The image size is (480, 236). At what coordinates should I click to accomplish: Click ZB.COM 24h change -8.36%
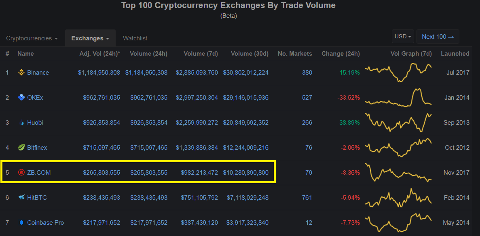[x=350, y=173]
